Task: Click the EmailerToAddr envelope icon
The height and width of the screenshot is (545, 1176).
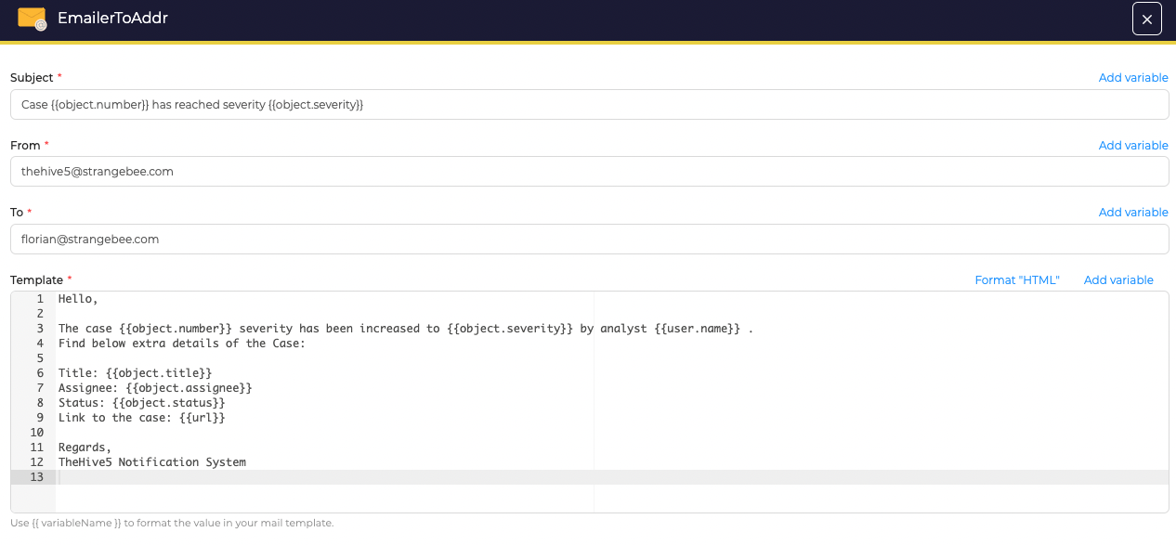Action: click(32, 19)
